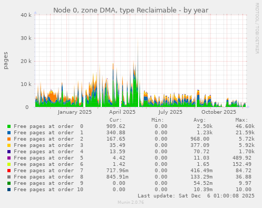Select the 'Free pages at order 3' label
This screenshot has width=262, height=208.
click(x=48, y=145)
